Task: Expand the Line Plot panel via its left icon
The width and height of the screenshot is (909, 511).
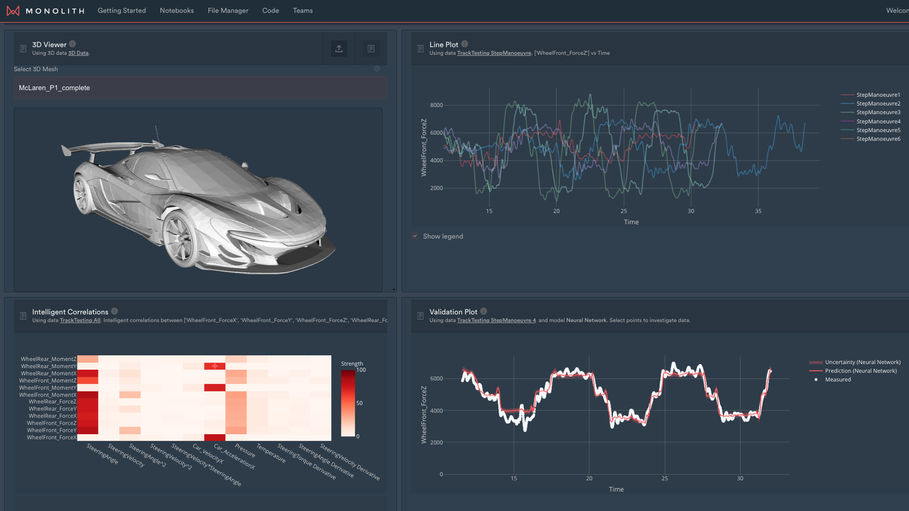Action: (420, 49)
